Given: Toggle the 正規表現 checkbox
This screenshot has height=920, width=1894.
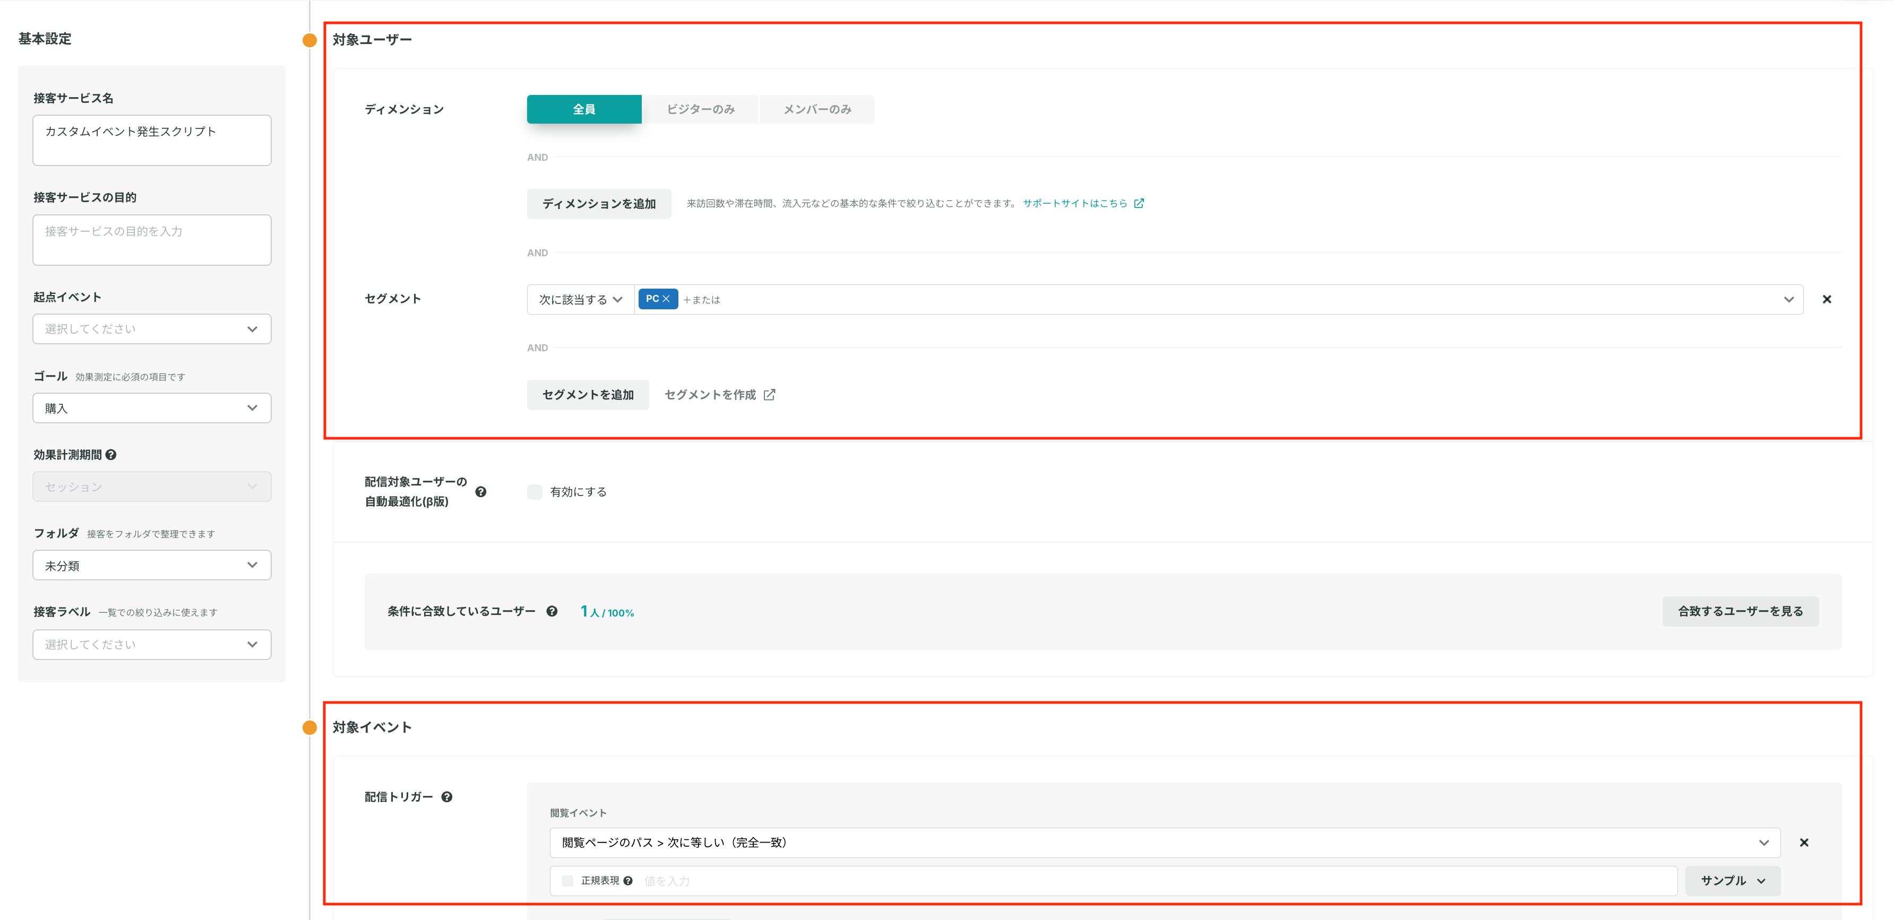Looking at the screenshot, I should [567, 880].
